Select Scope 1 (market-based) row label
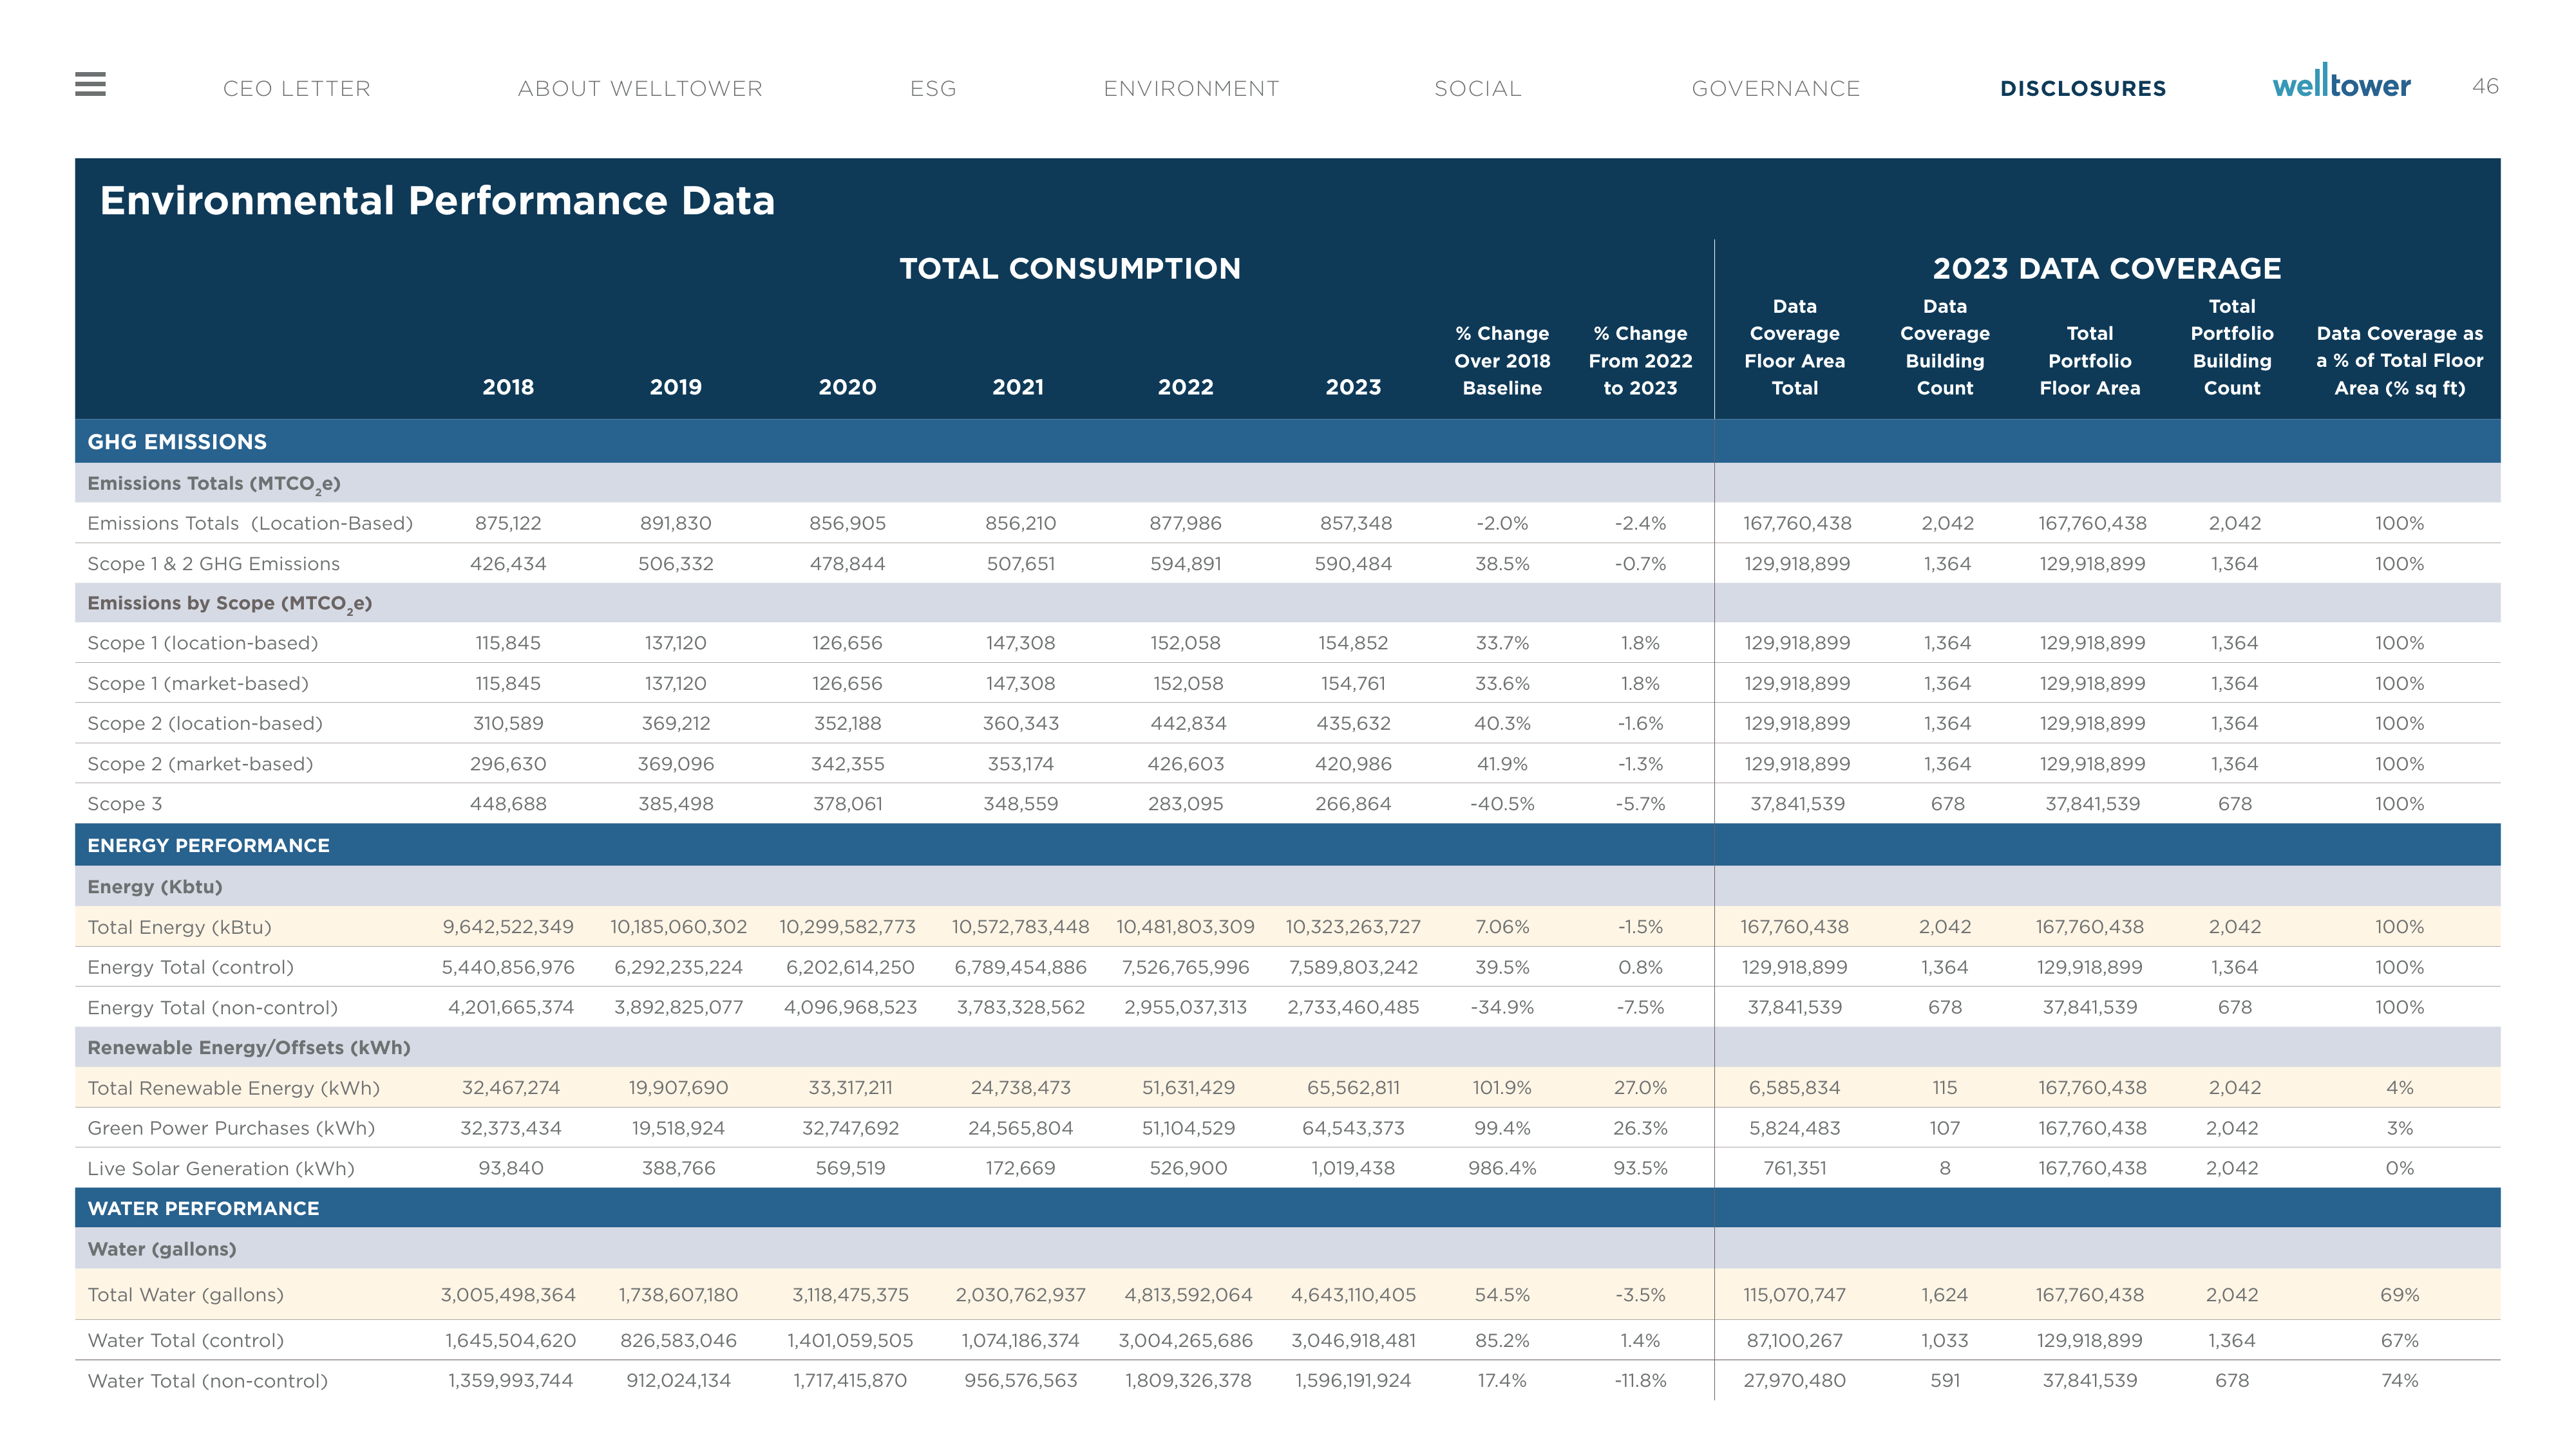 [x=198, y=683]
